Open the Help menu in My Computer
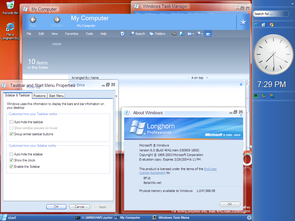The image size is (295, 221). pos(103,34)
